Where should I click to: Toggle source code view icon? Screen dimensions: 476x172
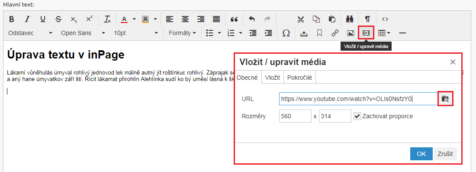[385, 19]
